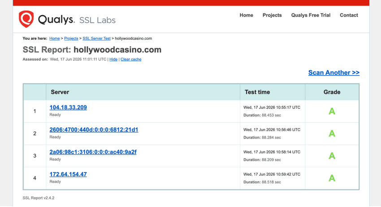Click grade A for server 2606:4700 row
This screenshot has width=381, height=207.
click(332, 134)
